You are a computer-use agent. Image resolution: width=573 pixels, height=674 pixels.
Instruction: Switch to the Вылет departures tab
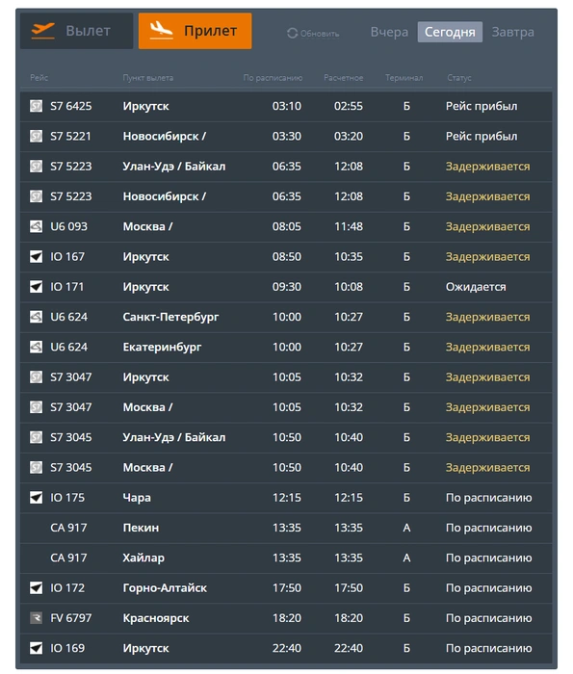coord(76,31)
